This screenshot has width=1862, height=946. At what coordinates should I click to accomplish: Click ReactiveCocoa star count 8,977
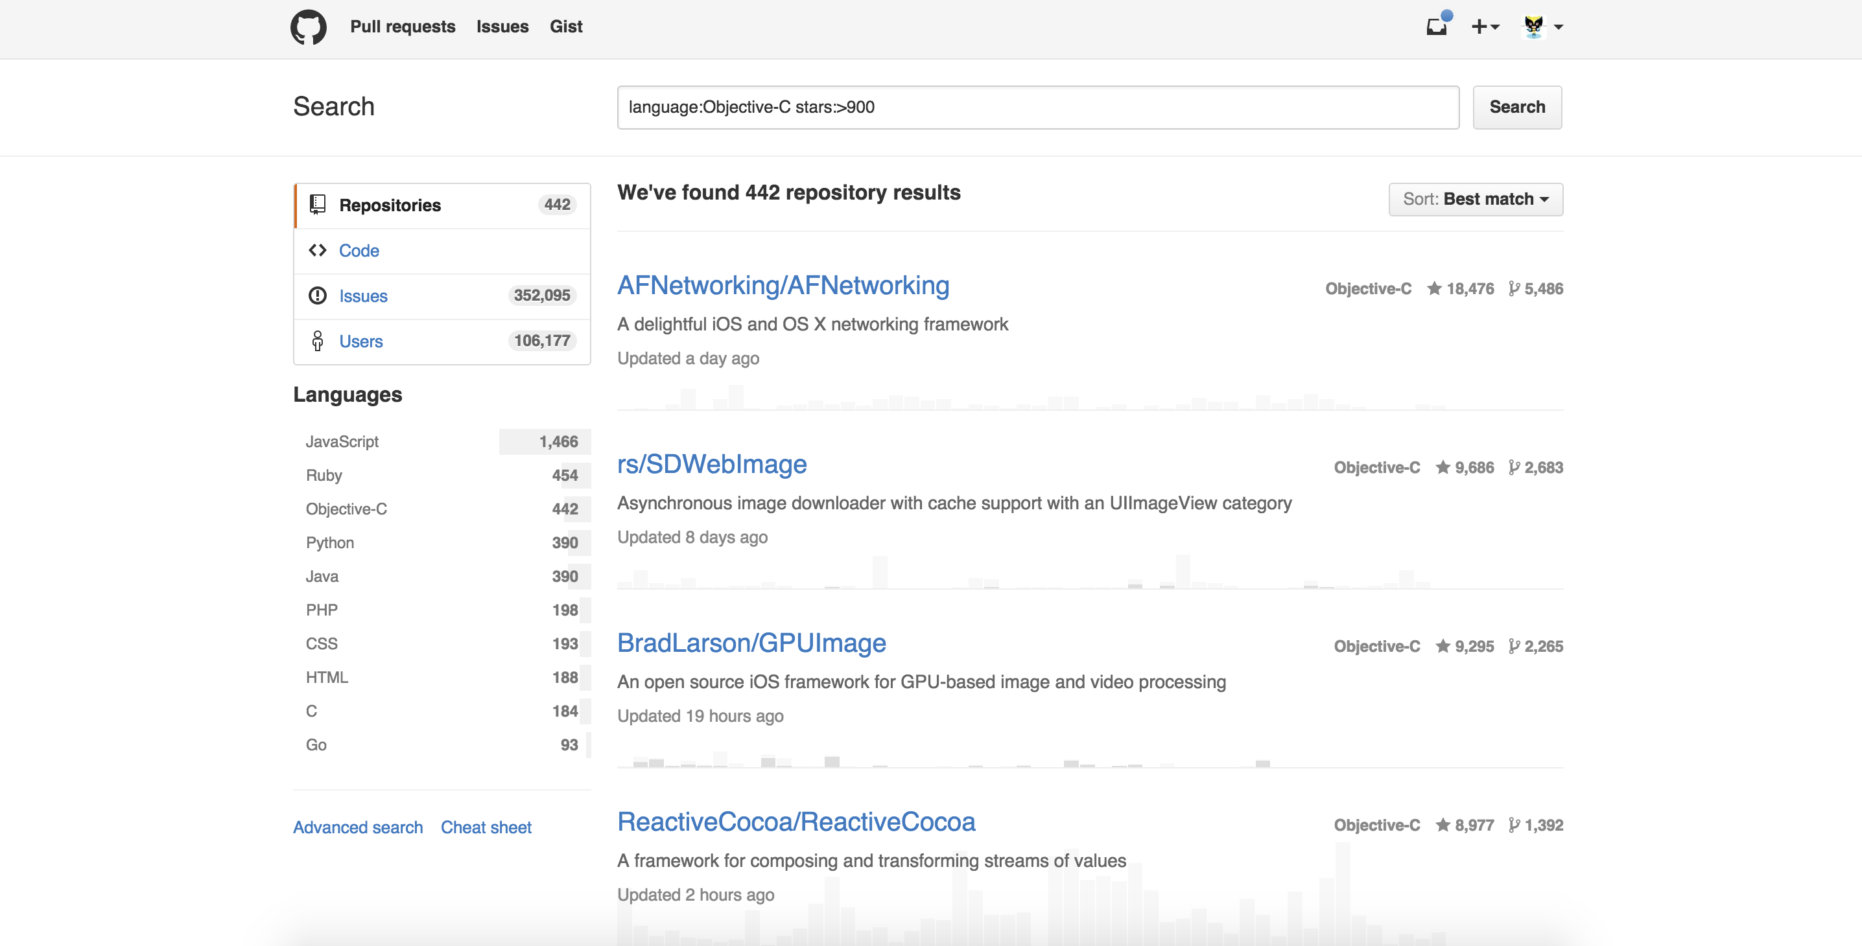click(1465, 825)
